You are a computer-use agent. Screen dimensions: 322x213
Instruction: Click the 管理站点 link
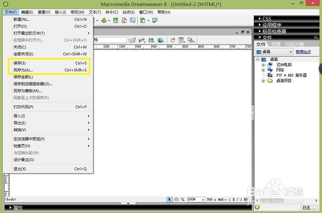click(x=303, y=52)
